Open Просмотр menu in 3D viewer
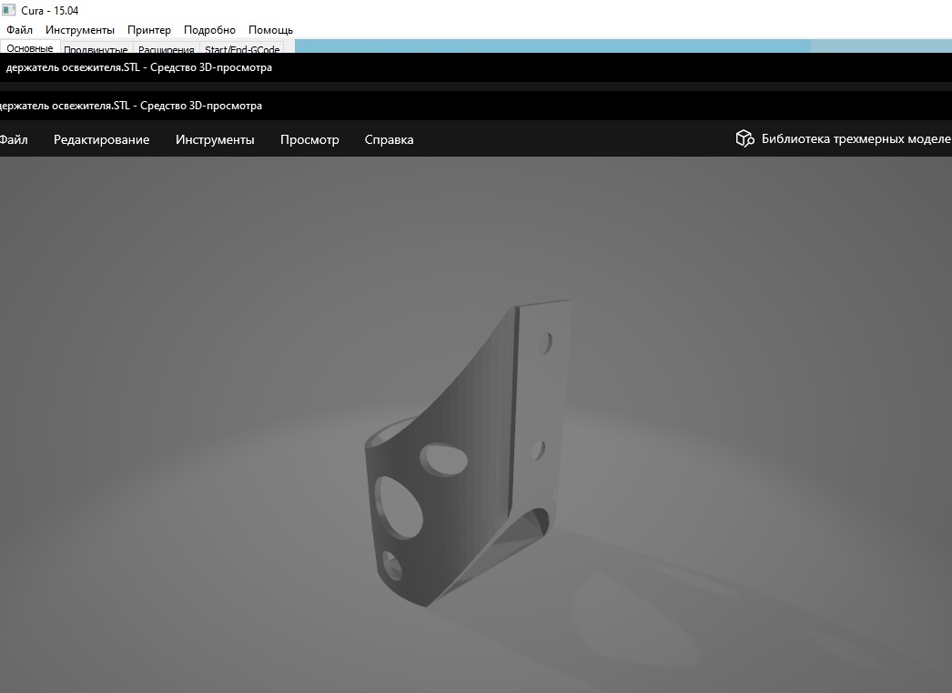Screen dimensions: 952x693 [309, 139]
